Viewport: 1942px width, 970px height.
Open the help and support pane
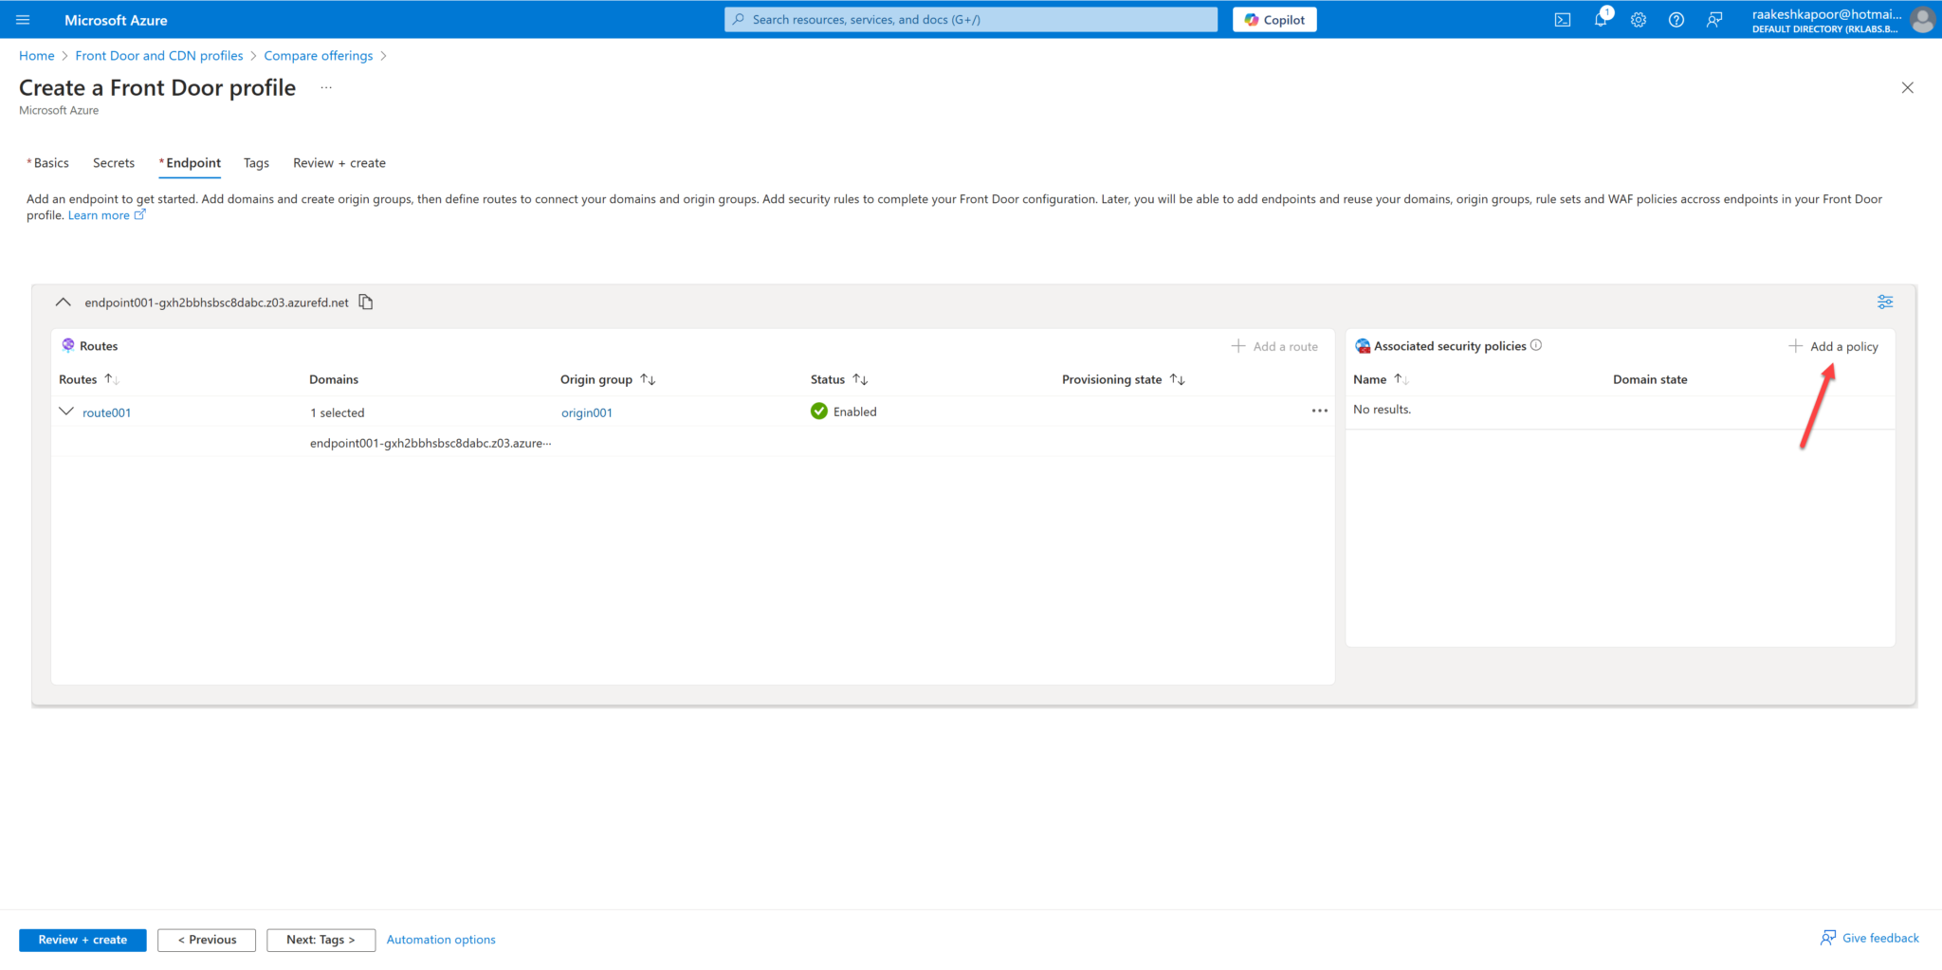(x=1676, y=19)
